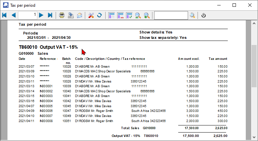Image resolution: width=258 pixels, height=141 pixels.
Task: Click the scroll down arrow
Action: [254, 137]
